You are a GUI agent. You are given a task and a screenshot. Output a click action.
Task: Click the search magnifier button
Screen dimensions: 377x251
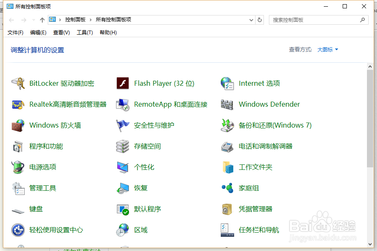tap(362, 20)
